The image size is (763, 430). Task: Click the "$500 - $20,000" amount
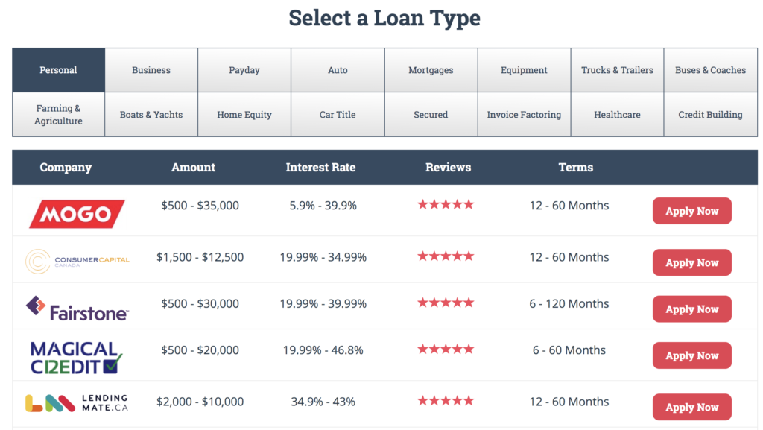[x=200, y=350]
